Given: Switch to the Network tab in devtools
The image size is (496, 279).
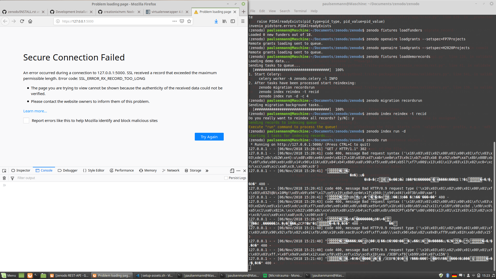Looking at the screenshot, I should pyautogui.click(x=171, y=170).
